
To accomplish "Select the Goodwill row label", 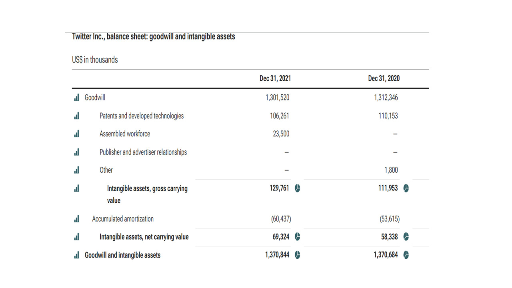I will click(x=95, y=98).
